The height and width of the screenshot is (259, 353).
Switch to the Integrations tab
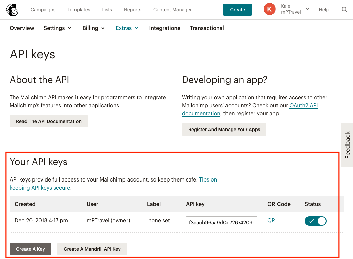coord(164,28)
